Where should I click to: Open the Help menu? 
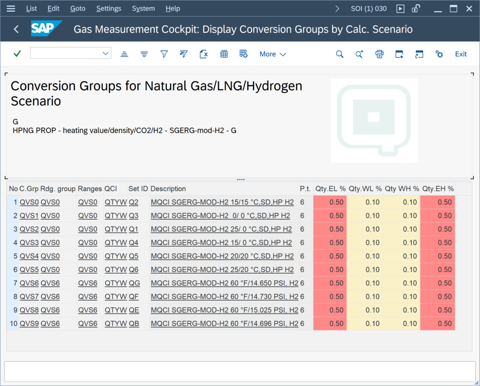172,8
